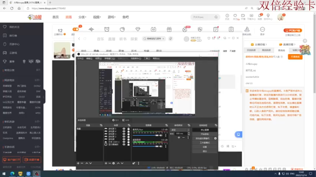Click the alarm clock icon in Douyu toolbar

107,29
